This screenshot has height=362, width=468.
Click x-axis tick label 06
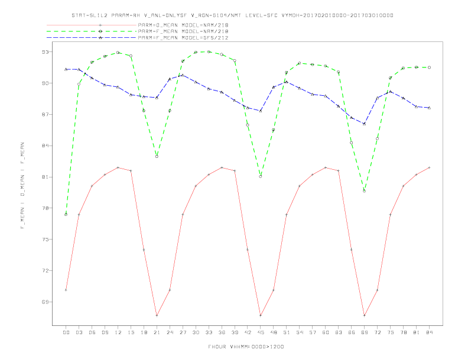pos(92,332)
